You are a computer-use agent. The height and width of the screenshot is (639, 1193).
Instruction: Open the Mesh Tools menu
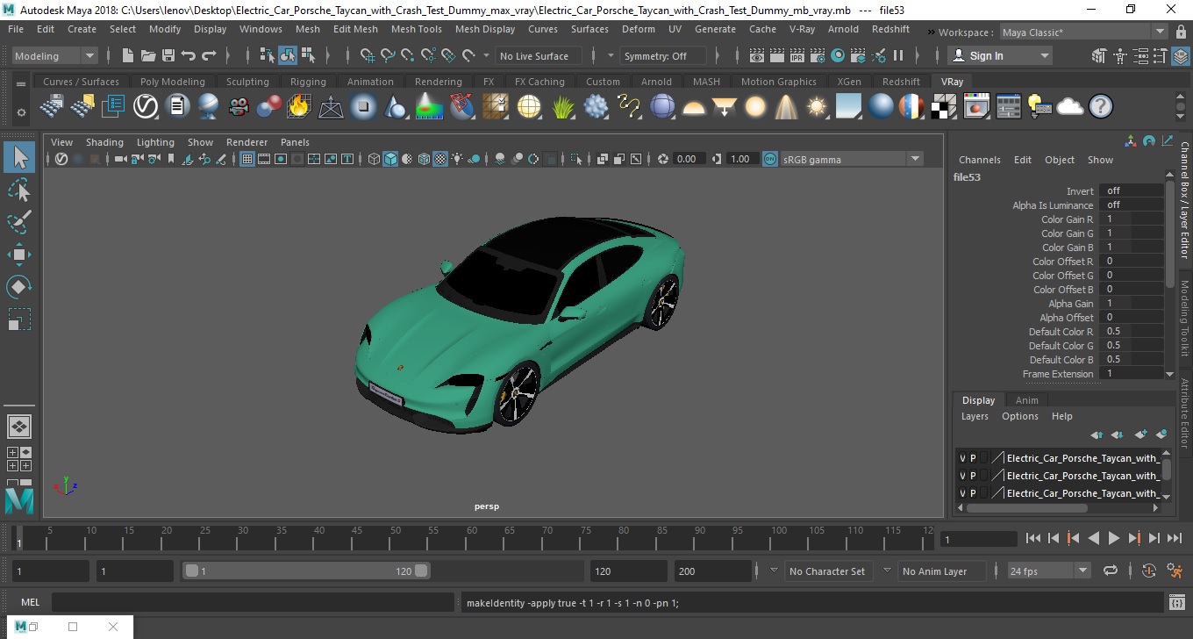(x=416, y=29)
